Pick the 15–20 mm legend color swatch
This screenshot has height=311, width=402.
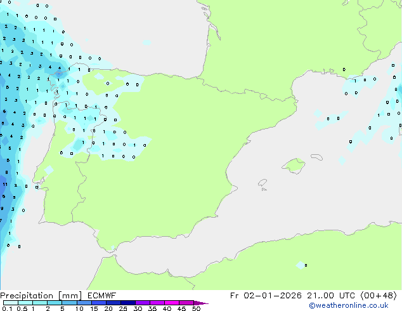coord(99,303)
